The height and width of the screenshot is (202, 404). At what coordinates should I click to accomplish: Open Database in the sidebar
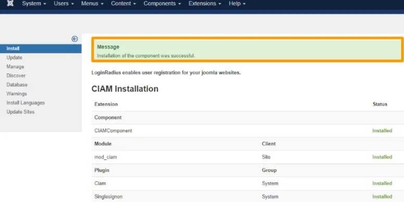[x=17, y=84]
